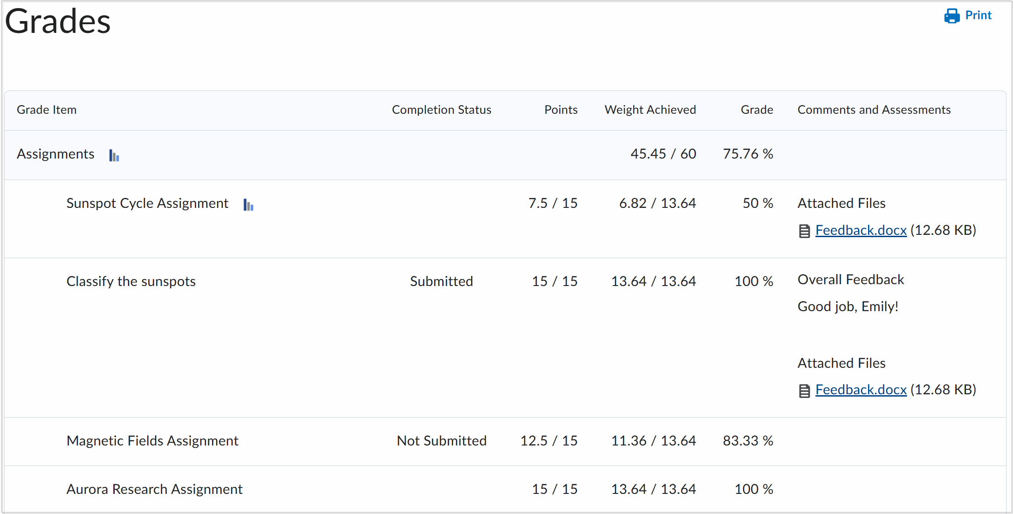Click the Points column header

point(561,110)
